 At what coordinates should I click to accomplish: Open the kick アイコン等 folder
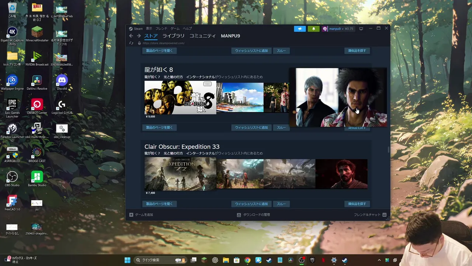pyautogui.click(x=12, y=58)
